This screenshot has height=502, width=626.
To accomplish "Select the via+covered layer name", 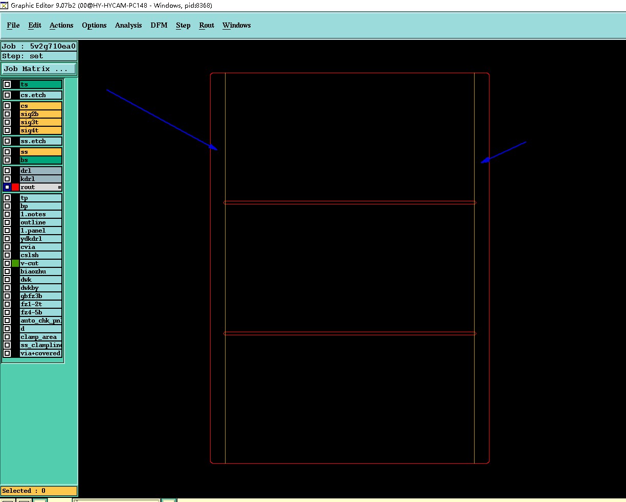I will pyautogui.click(x=41, y=353).
